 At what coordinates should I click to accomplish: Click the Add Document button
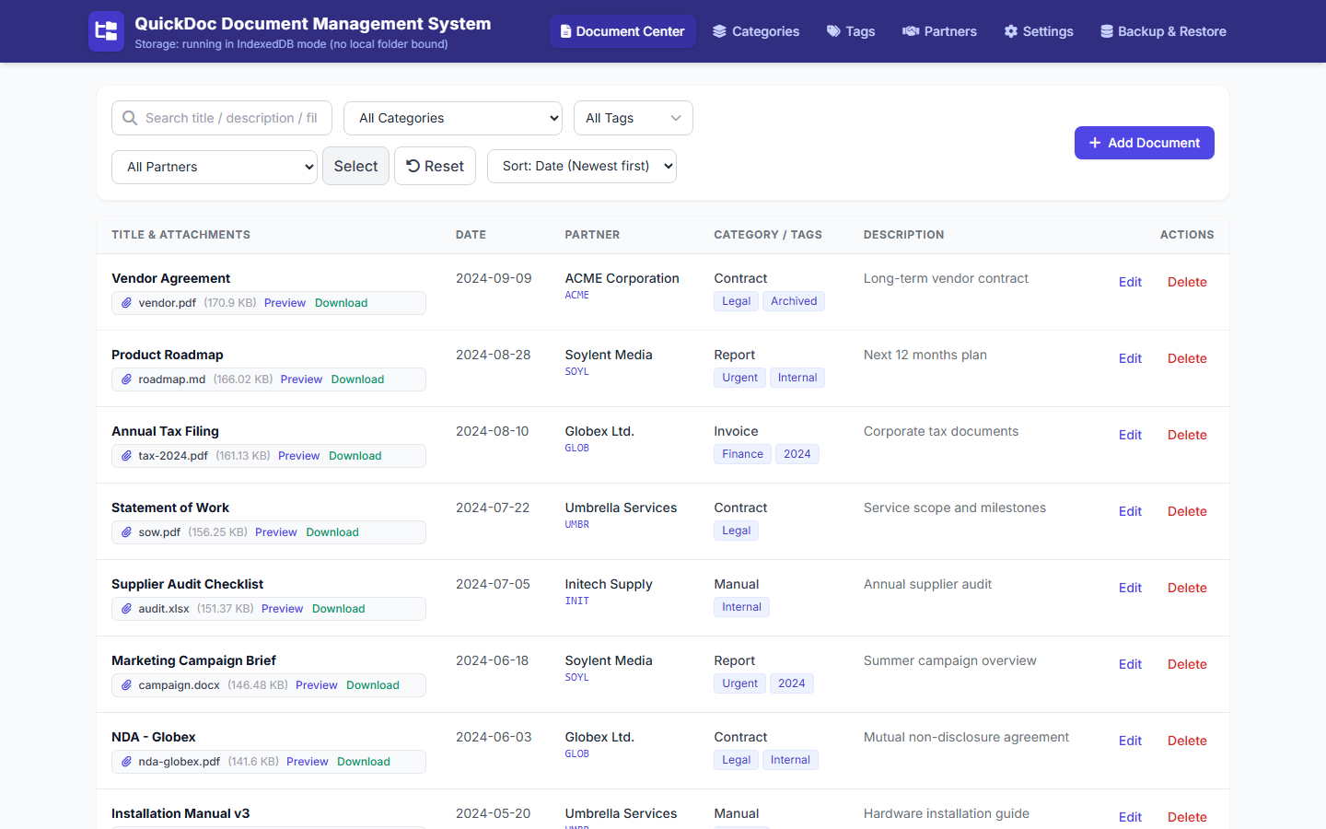1145,143
